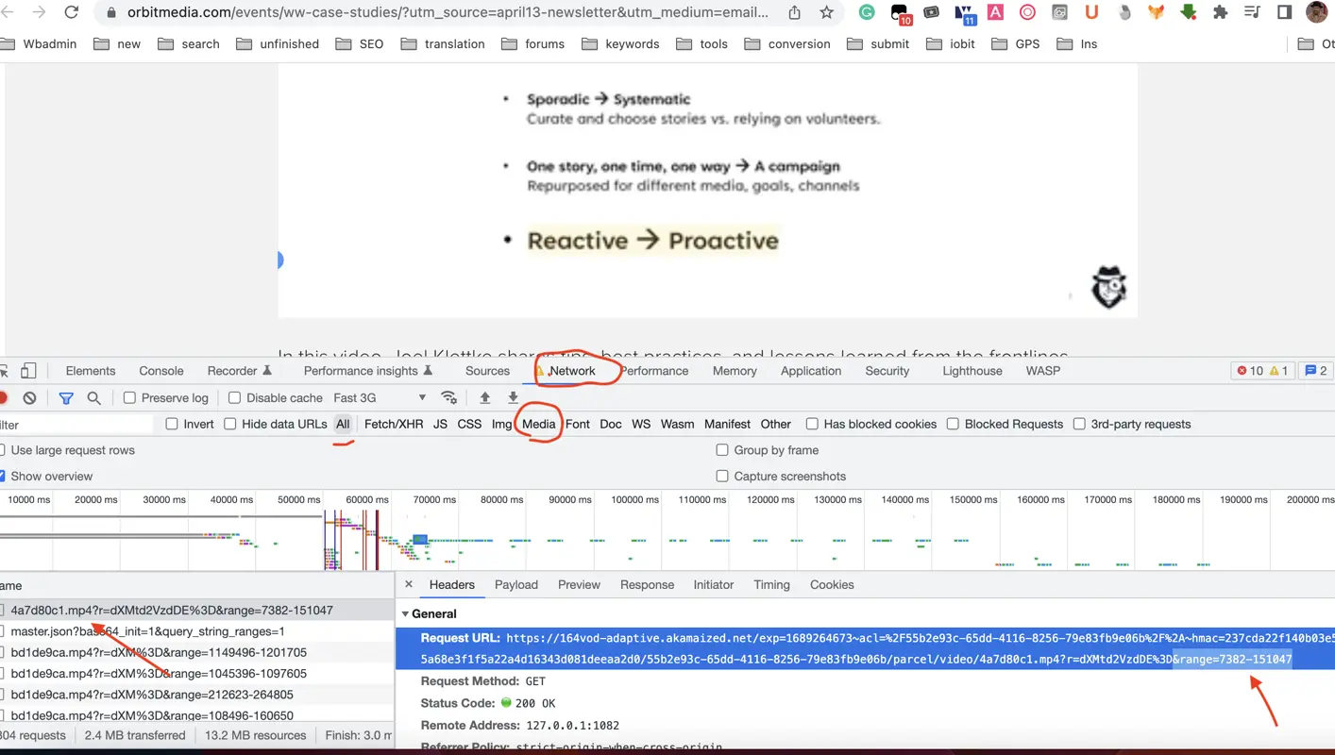Open network conditions via the wifi gear icon
Image resolution: width=1335 pixels, height=755 pixels.
449,397
